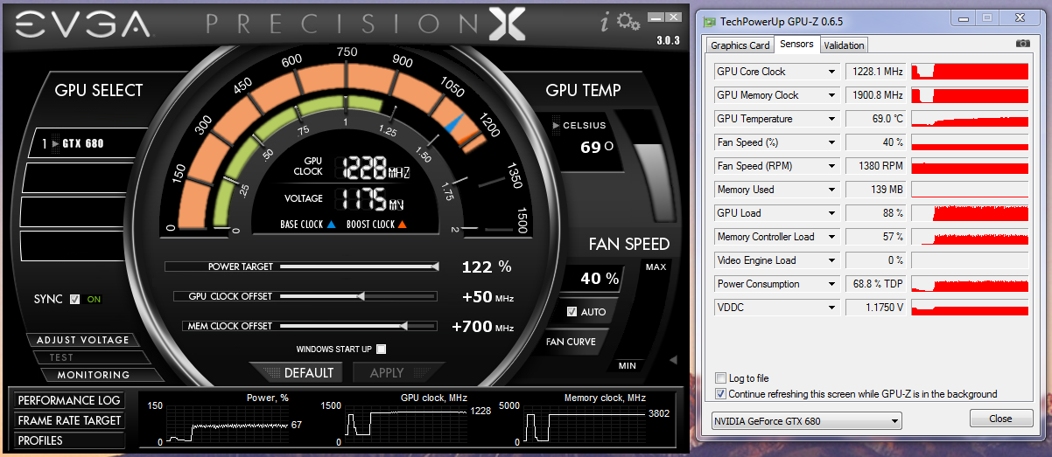Open EVGA Precision info icon
Image resolution: width=1052 pixels, height=457 pixels.
[x=604, y=22]
